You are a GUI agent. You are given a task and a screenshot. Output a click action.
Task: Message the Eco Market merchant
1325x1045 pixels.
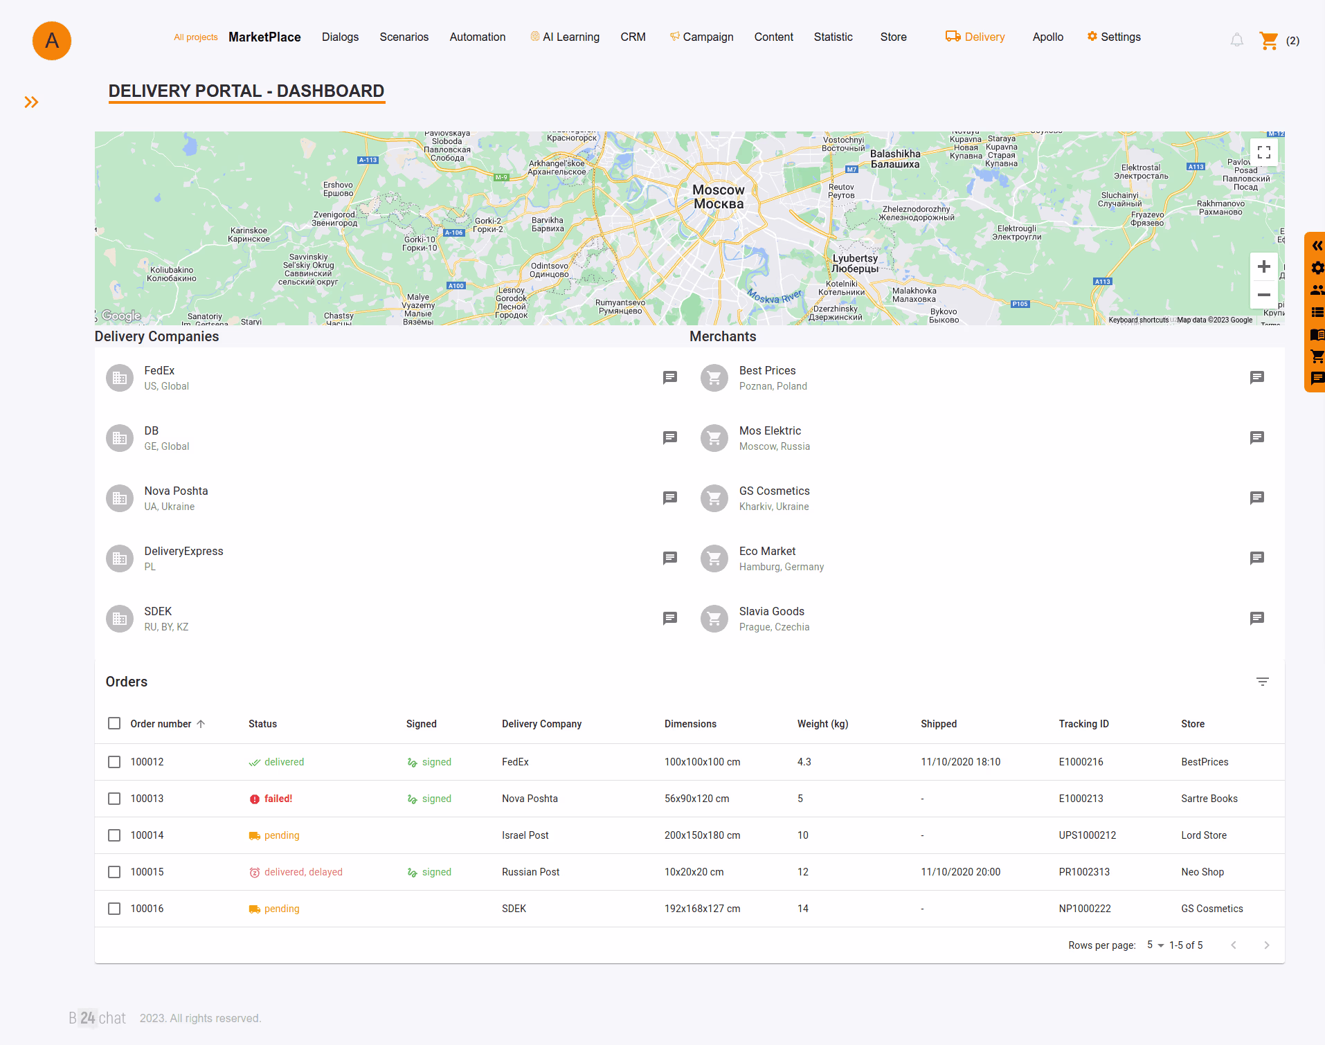1257,558
